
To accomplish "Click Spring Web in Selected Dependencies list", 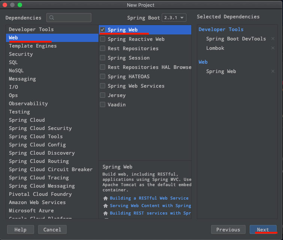I will point(221,72).
